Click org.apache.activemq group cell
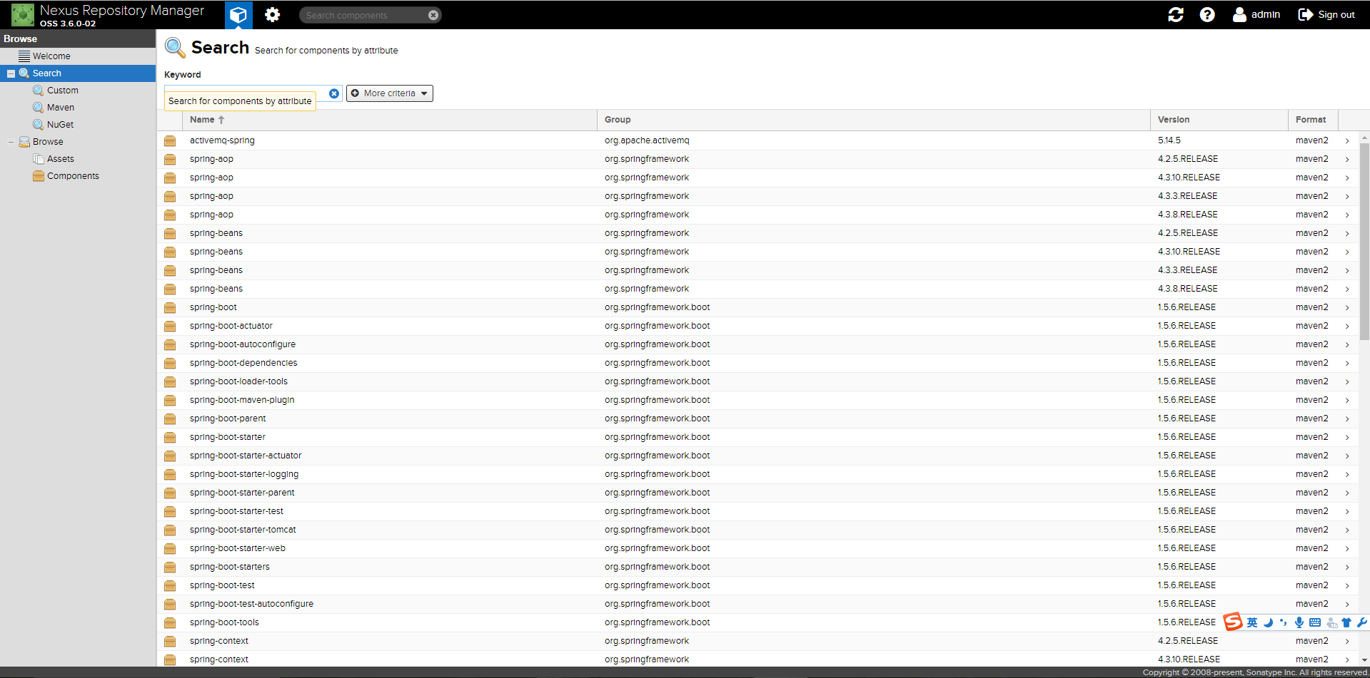The height and width of the screenshot is (678, 1370). [647, 140]
